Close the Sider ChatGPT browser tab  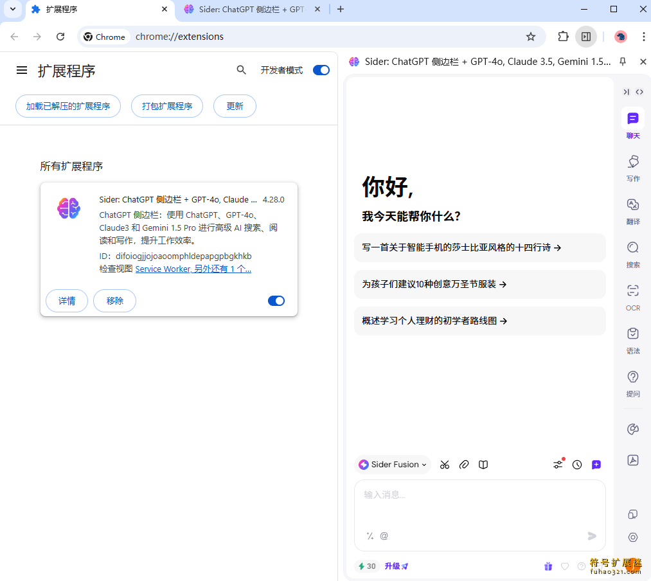[317, 9]
